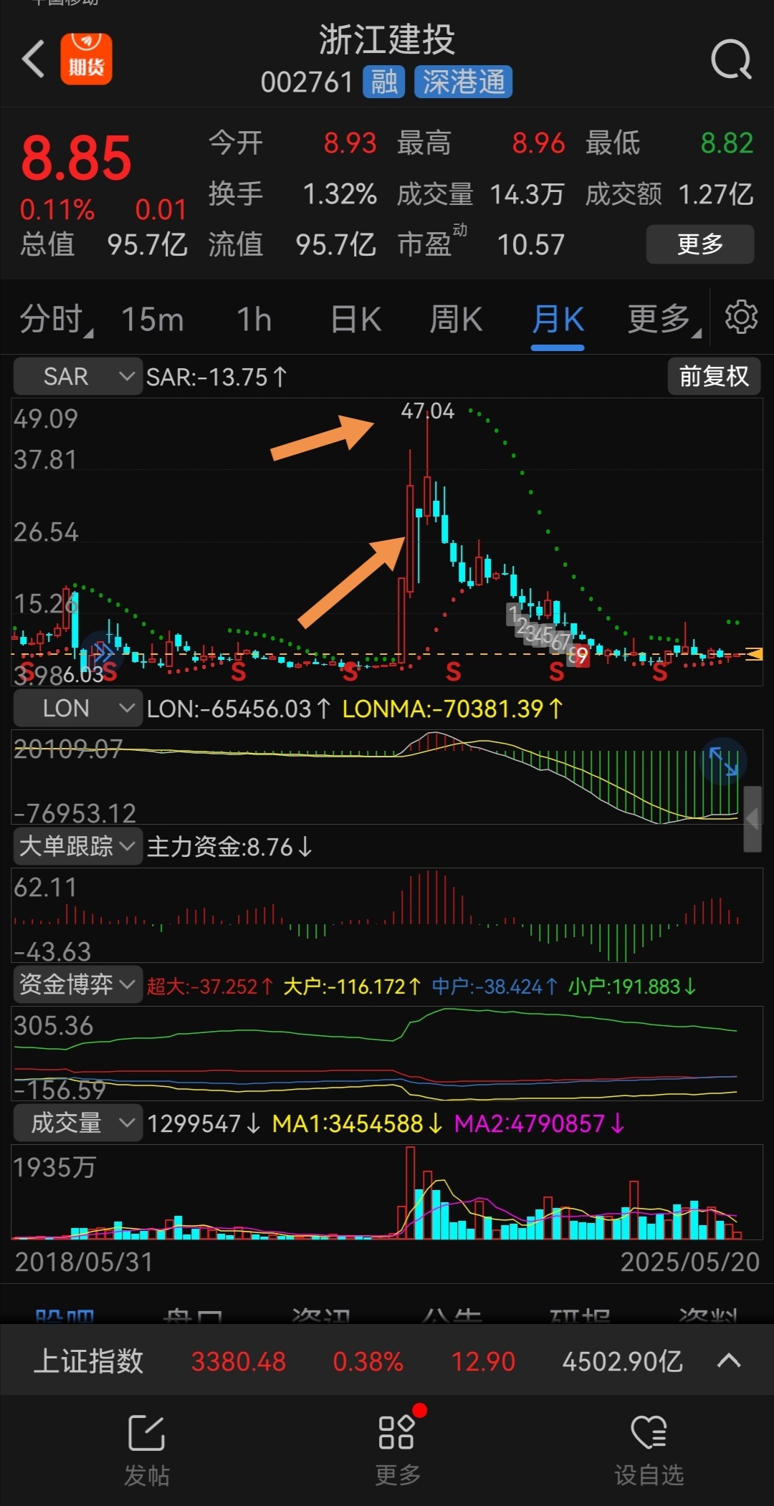Tap the 更多 quote details button

coord(700,244)
